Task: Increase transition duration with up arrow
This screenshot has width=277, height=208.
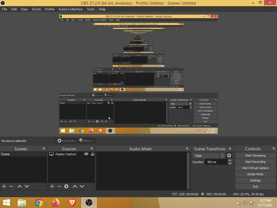Action: tap(230, 160)
